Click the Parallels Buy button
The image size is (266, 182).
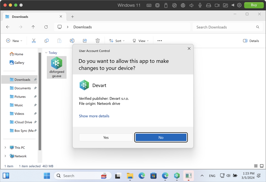254,5
